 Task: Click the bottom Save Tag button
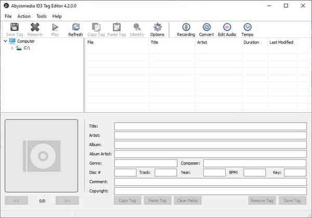[292, 200]
